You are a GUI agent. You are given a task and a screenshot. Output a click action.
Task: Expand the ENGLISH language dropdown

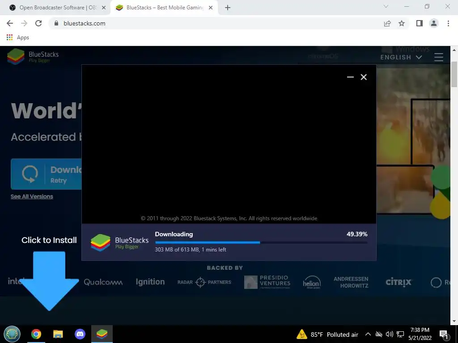401,57
